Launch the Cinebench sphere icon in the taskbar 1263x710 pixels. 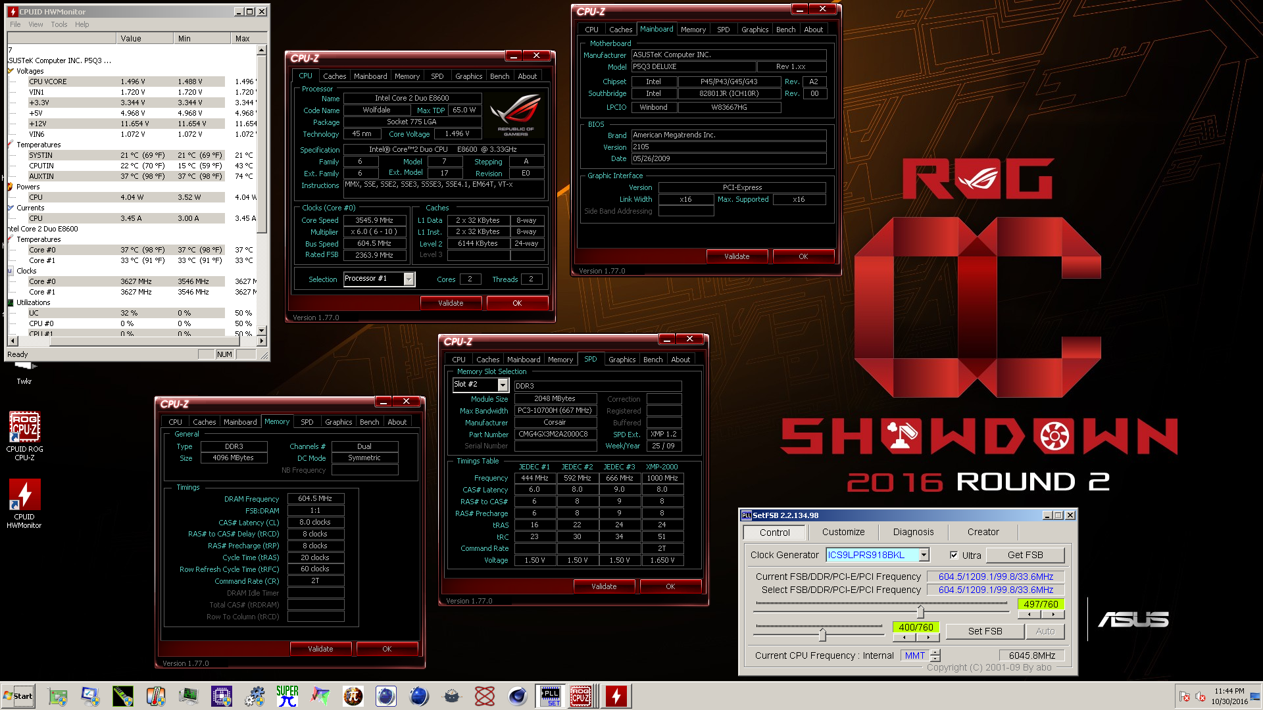pos(518,696)
